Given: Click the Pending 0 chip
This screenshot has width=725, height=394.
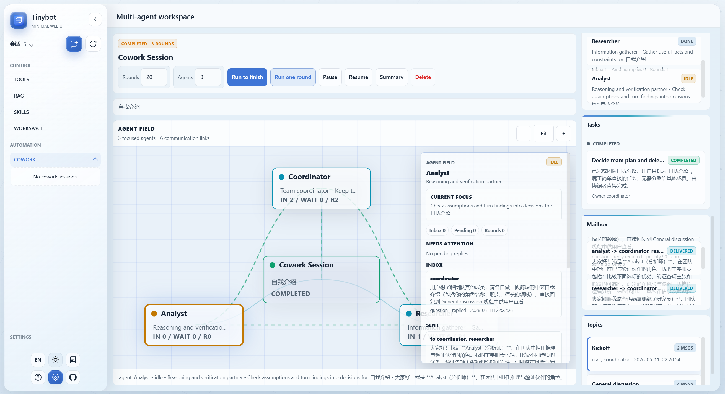Looking at the screenshot, I should click(465, 230).
